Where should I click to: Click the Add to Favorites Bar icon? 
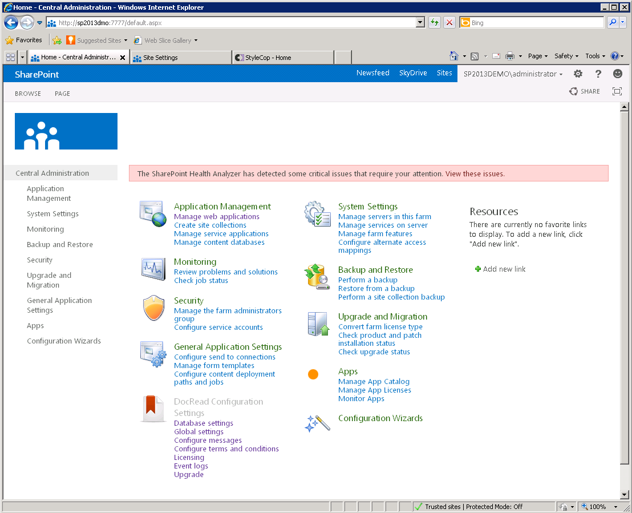coord(57,41)
